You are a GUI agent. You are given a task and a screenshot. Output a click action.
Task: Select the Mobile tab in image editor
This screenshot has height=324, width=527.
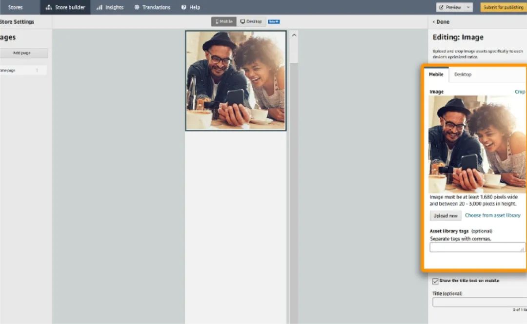click(x=436, y=75)
